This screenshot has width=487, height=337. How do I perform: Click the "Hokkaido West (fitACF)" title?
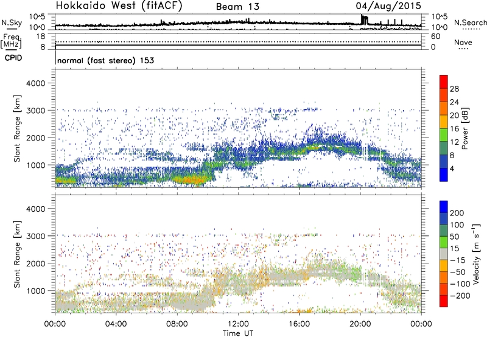click(x=119, y=6)
